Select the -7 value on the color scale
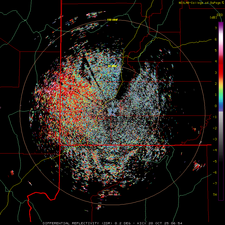Viewport: 225px width, 225px height. (x=215, y=183)
